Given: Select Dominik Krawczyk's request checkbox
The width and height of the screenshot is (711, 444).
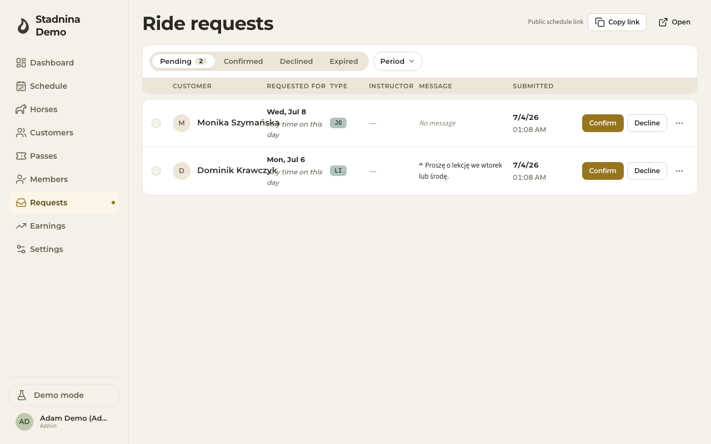Looking at the screenshot, I should pyautogui.click(x=156, y=171).
